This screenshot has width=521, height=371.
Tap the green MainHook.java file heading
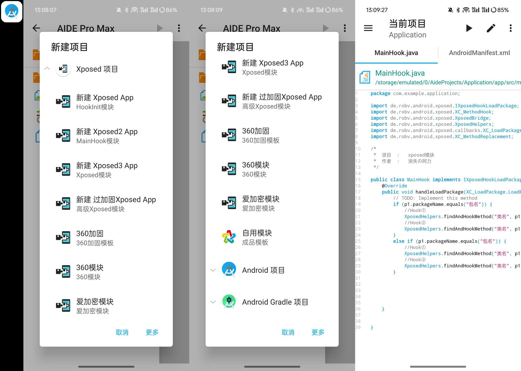[400, 73]
